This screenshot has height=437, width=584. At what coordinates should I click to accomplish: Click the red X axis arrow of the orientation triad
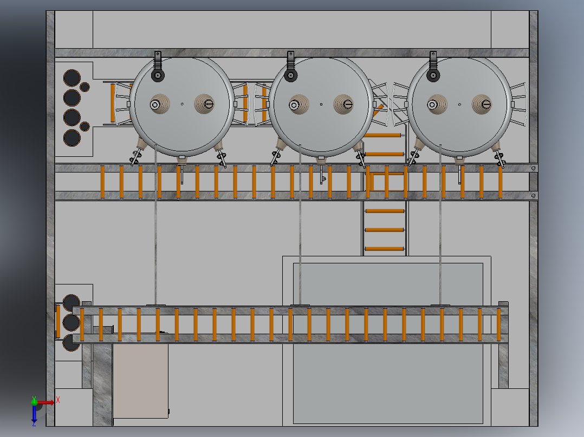[46, 402]
